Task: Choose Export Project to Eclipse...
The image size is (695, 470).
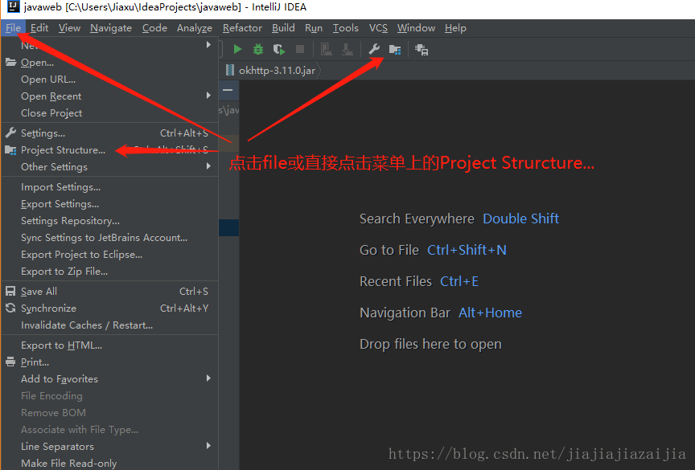Action: click(x=110, y=254)
